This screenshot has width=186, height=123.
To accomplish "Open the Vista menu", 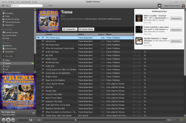I will pyautogui.click(x=18, y=2).
